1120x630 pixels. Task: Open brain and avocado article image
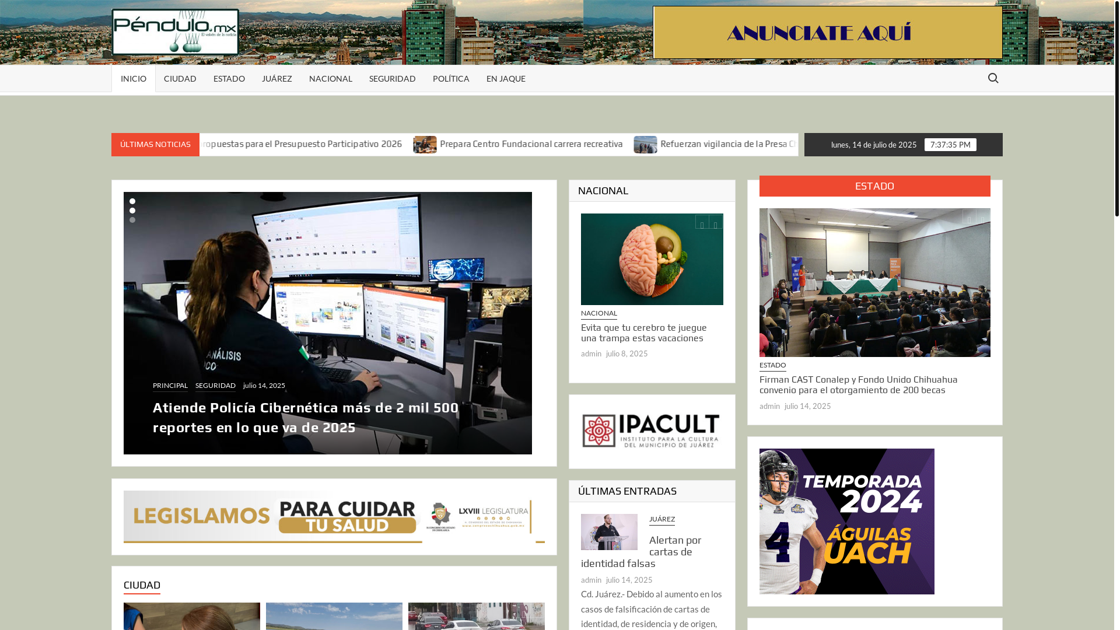652,259
